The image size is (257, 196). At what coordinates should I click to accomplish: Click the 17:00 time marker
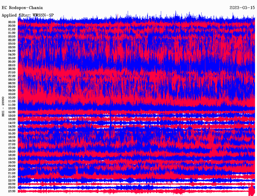point(12,144)
